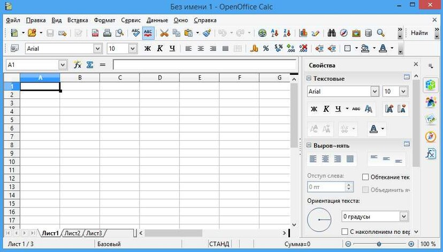Run Spelling check icon
This screenshot has width=443, height=252.
[x=135, y=33]
